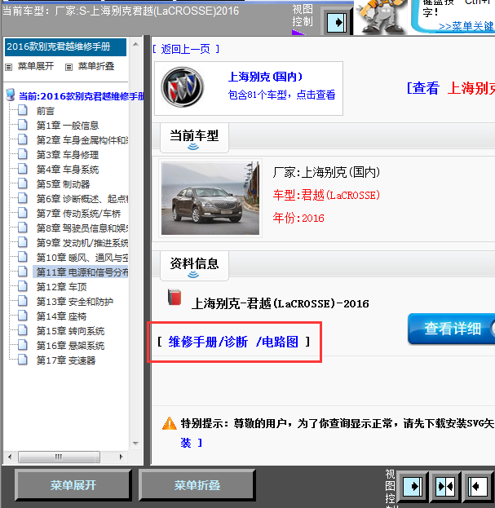
Task: Click the small icon beside top 菜单展开
Action: click(x=9, y=67)
